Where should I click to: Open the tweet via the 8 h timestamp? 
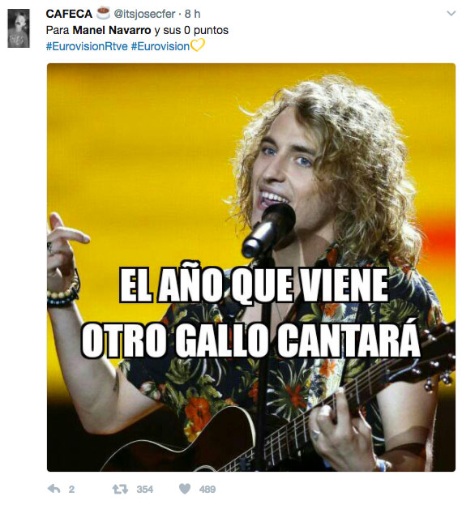[x=193, y=14]
